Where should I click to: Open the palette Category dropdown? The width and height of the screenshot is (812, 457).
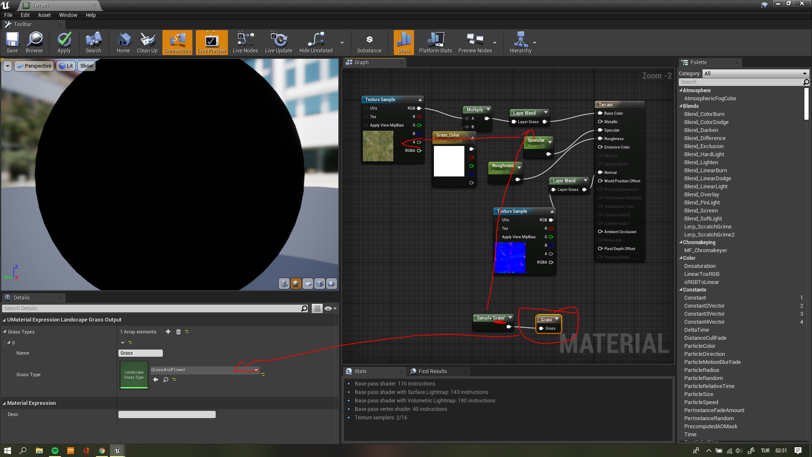click(756, 74)
